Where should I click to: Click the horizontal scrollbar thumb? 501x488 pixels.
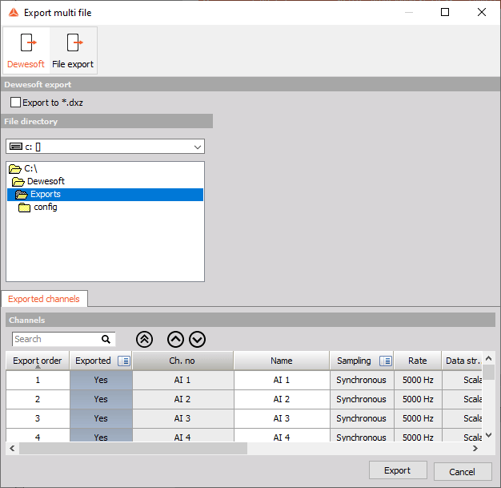[x=133, y=448]
